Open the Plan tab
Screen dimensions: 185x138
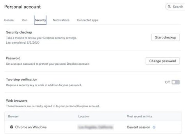pyautogui.click(x=24, y=20)
